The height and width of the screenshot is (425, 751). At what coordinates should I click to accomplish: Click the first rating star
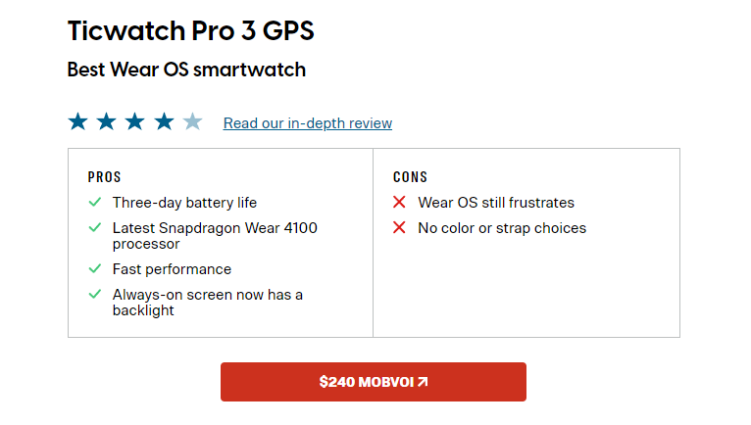(x=77, y=122)
